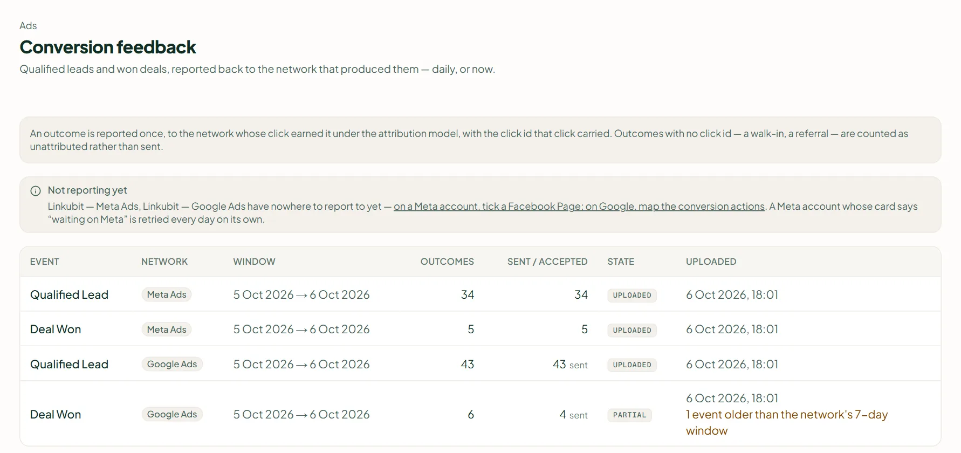This screenshot has width=961, height=453.
Task: Click the '43 sent' value
Action: (570, 365)
